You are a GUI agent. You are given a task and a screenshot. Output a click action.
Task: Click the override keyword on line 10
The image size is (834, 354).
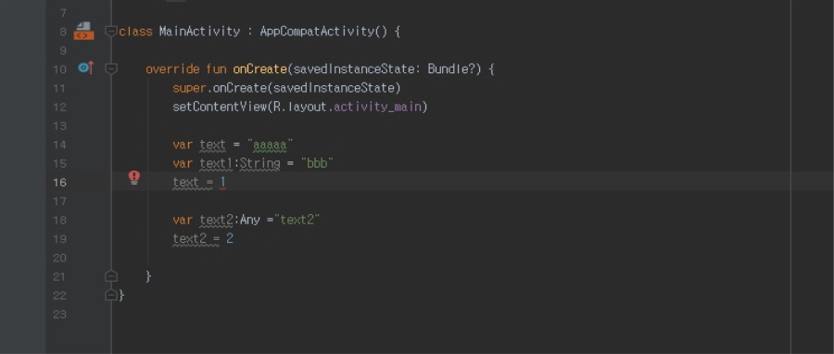tap(172, 70)
